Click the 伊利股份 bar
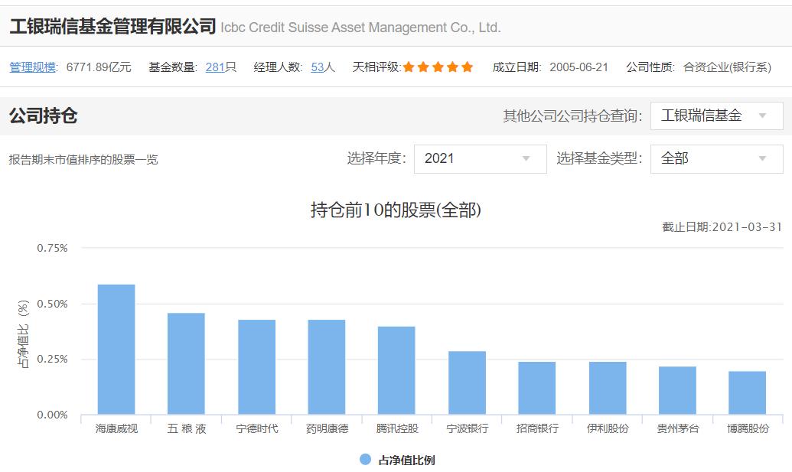This screenshot has height=472, width=792. (x=608, y=388)
